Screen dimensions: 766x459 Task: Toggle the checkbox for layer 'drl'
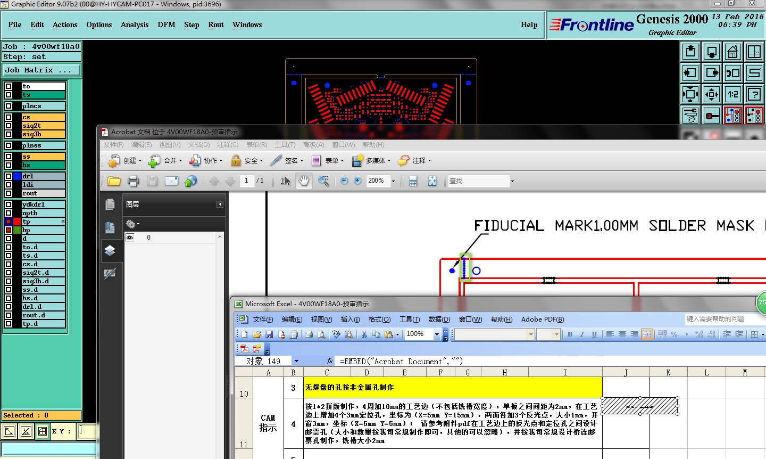coord(9,176)
